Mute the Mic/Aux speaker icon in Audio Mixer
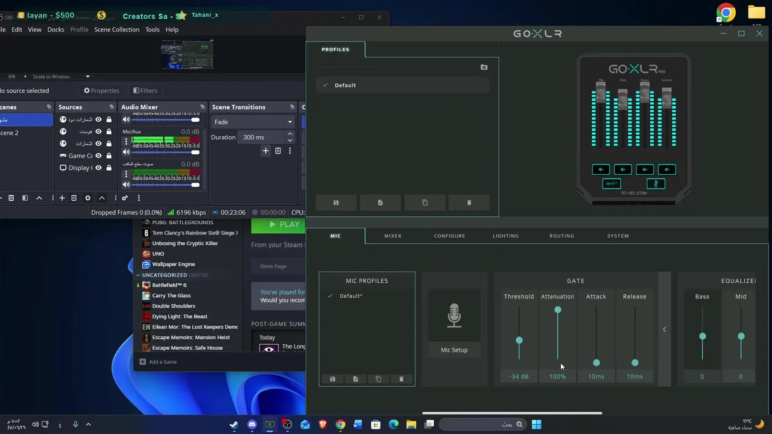Screen dimensions: 772x434 coord(126,153)
